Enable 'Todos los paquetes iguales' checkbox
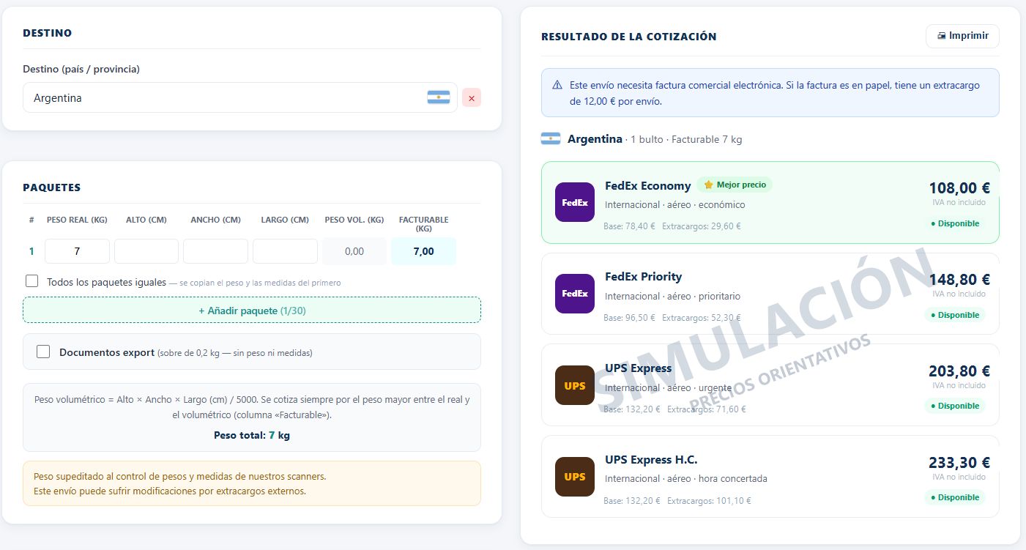Screen dimensions: 1026x550 coord(32,281)
